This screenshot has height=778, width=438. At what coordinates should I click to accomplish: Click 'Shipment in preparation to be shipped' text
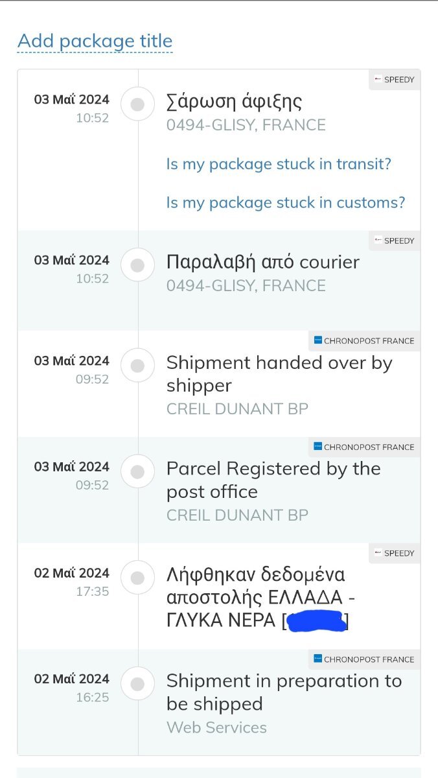[x=284, y=692]
